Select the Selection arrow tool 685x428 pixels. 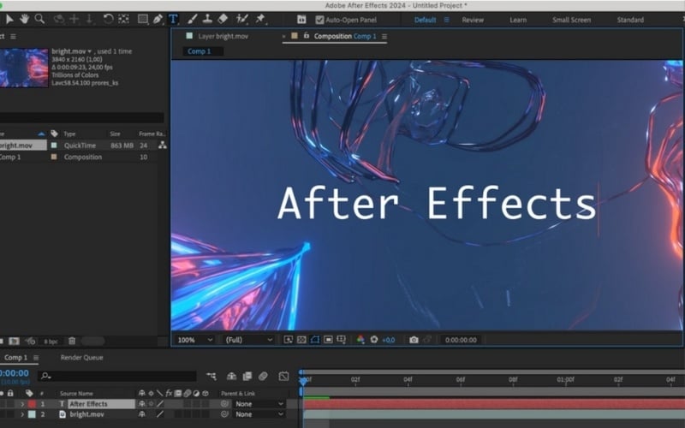click(9, 19)
